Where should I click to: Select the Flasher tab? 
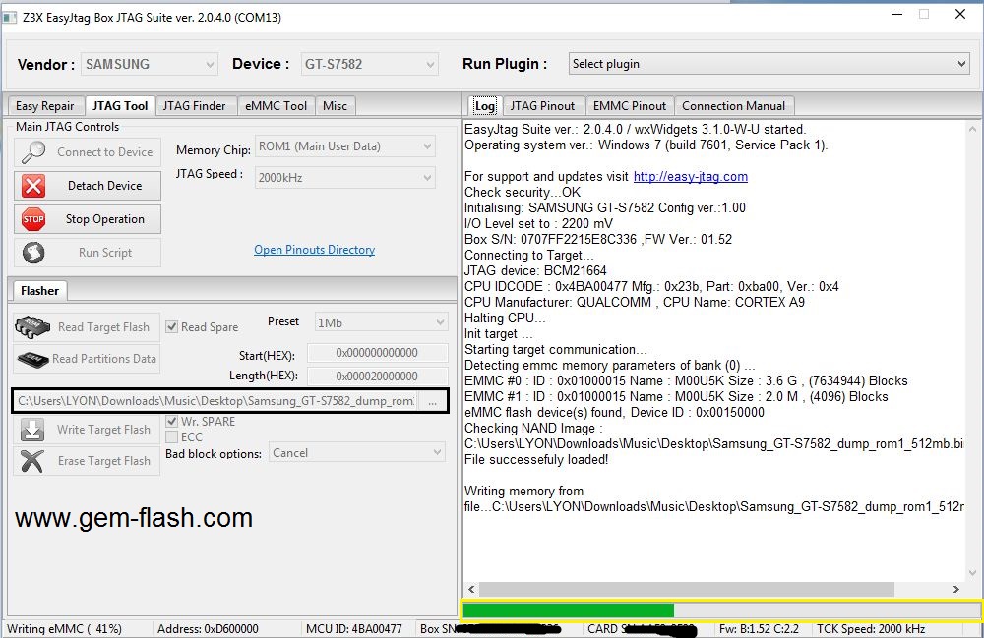(x=39, y=291)
